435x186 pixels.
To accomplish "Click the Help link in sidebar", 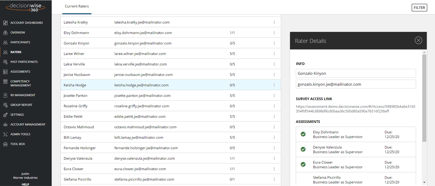I will pos(26,184).
